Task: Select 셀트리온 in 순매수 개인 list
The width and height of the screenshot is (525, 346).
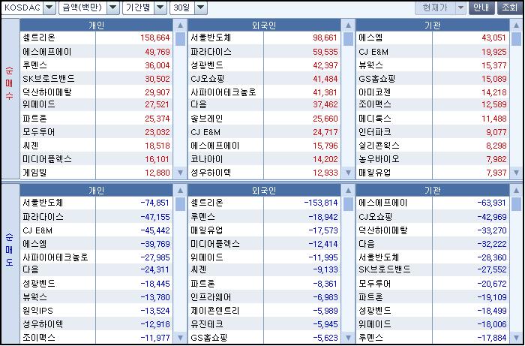Action: (x=39, y=38)
